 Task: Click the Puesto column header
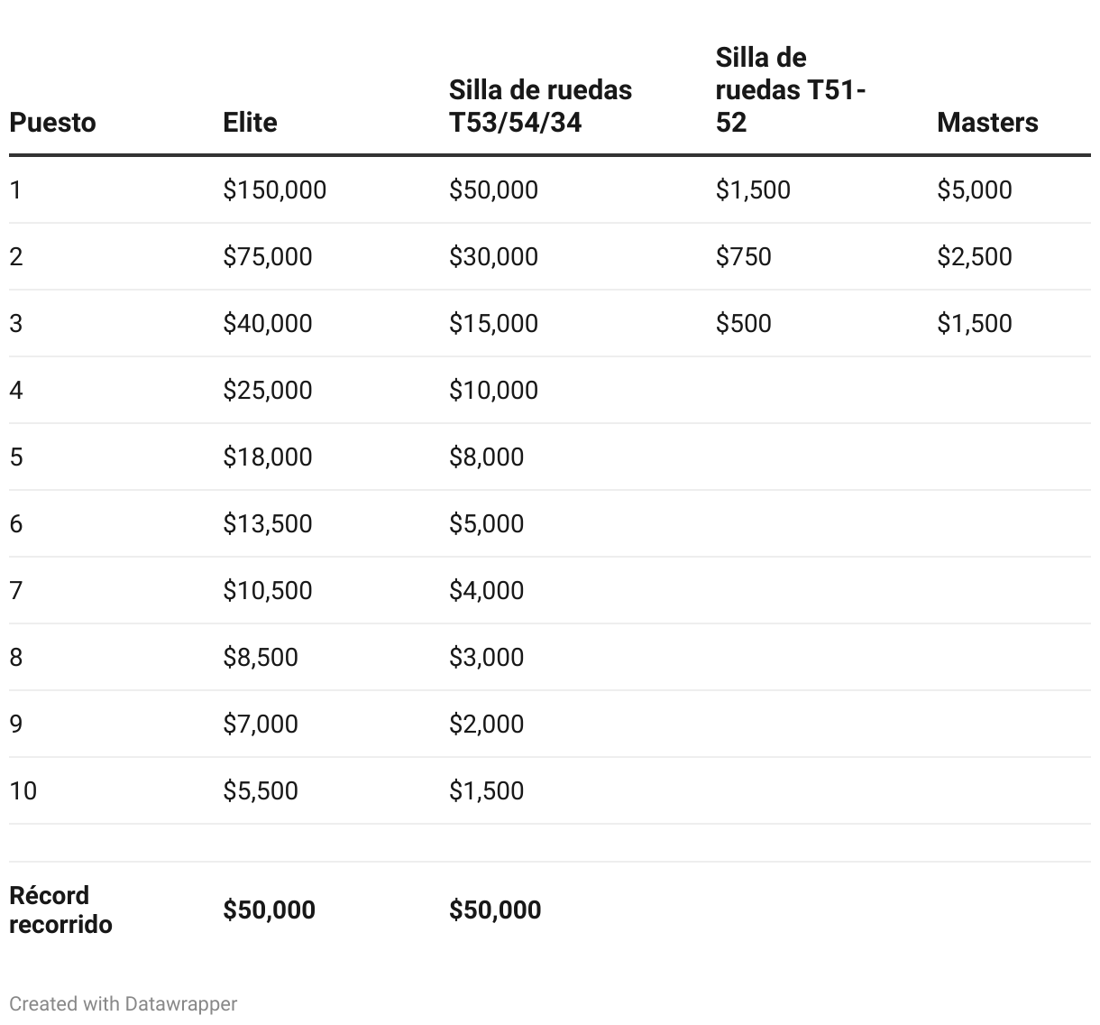coord(52,123)
